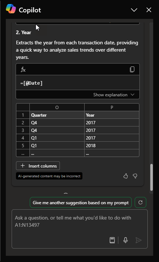
Task: Start microphone voice input
Action: coord(126,240)
